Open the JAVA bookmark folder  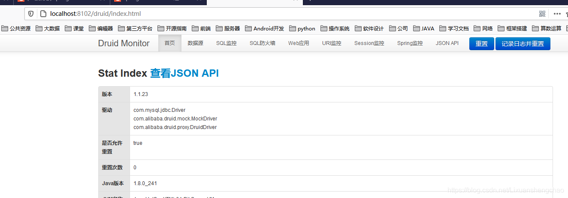point(424,29)
